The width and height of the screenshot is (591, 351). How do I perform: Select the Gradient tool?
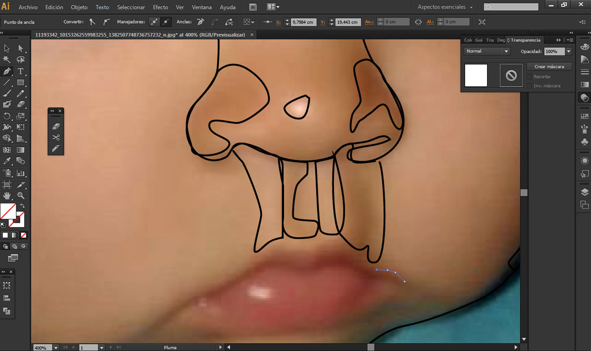pos(21,150)
